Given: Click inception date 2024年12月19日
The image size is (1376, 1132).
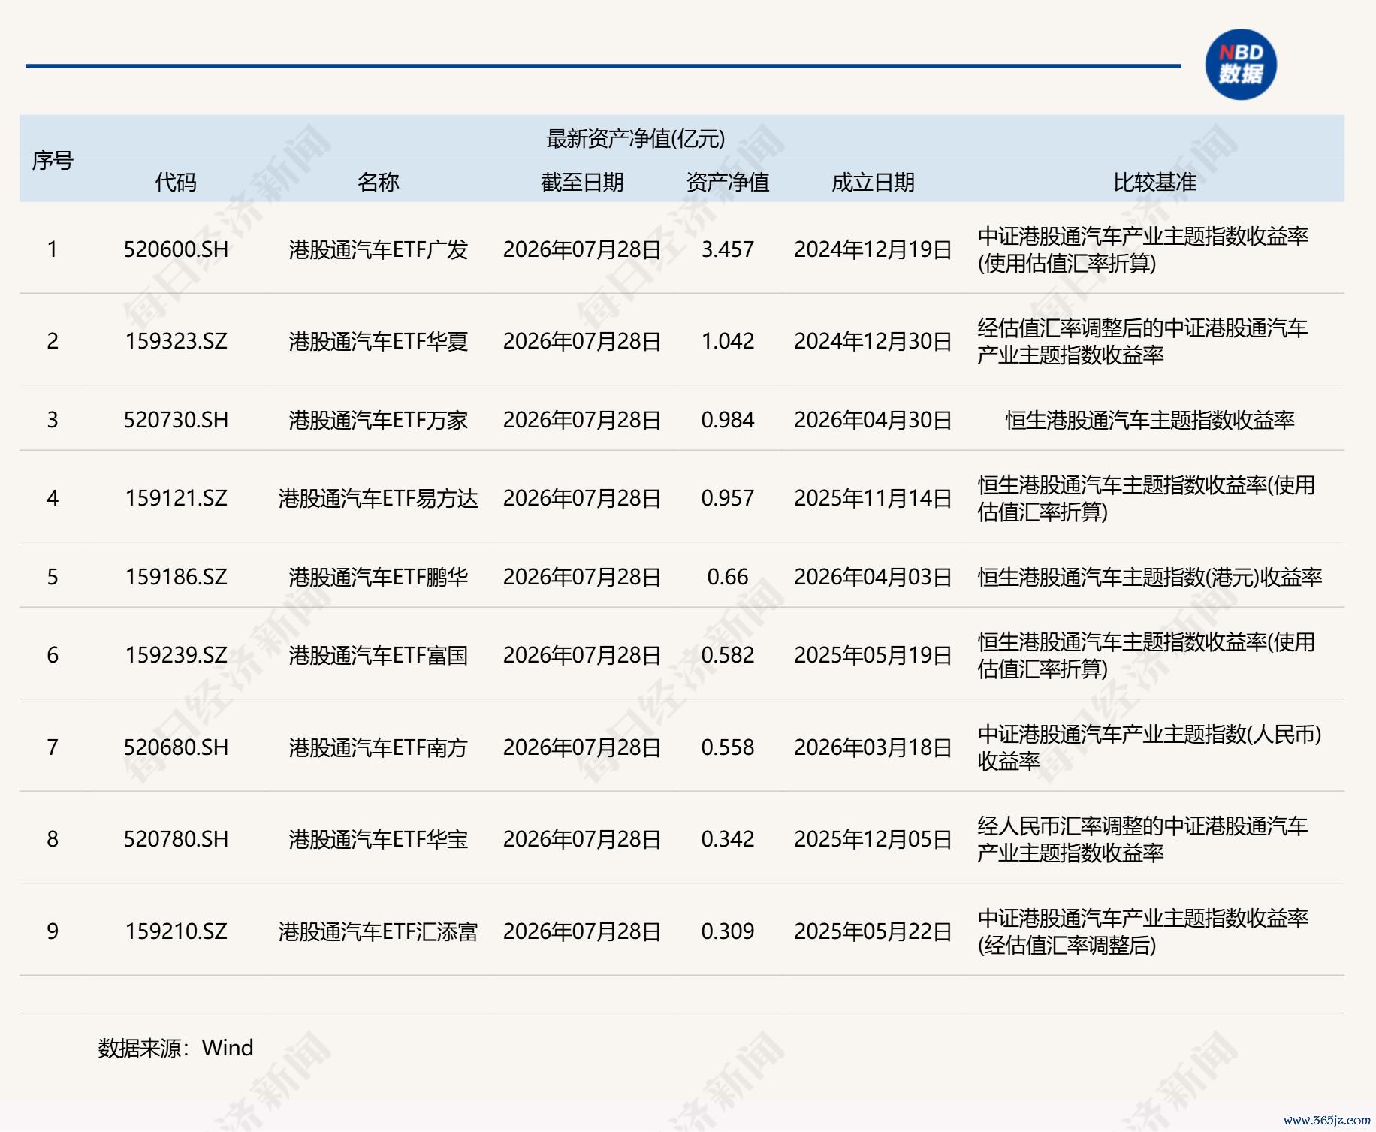Looking at the screenshot, I should (x=873, y=249).
